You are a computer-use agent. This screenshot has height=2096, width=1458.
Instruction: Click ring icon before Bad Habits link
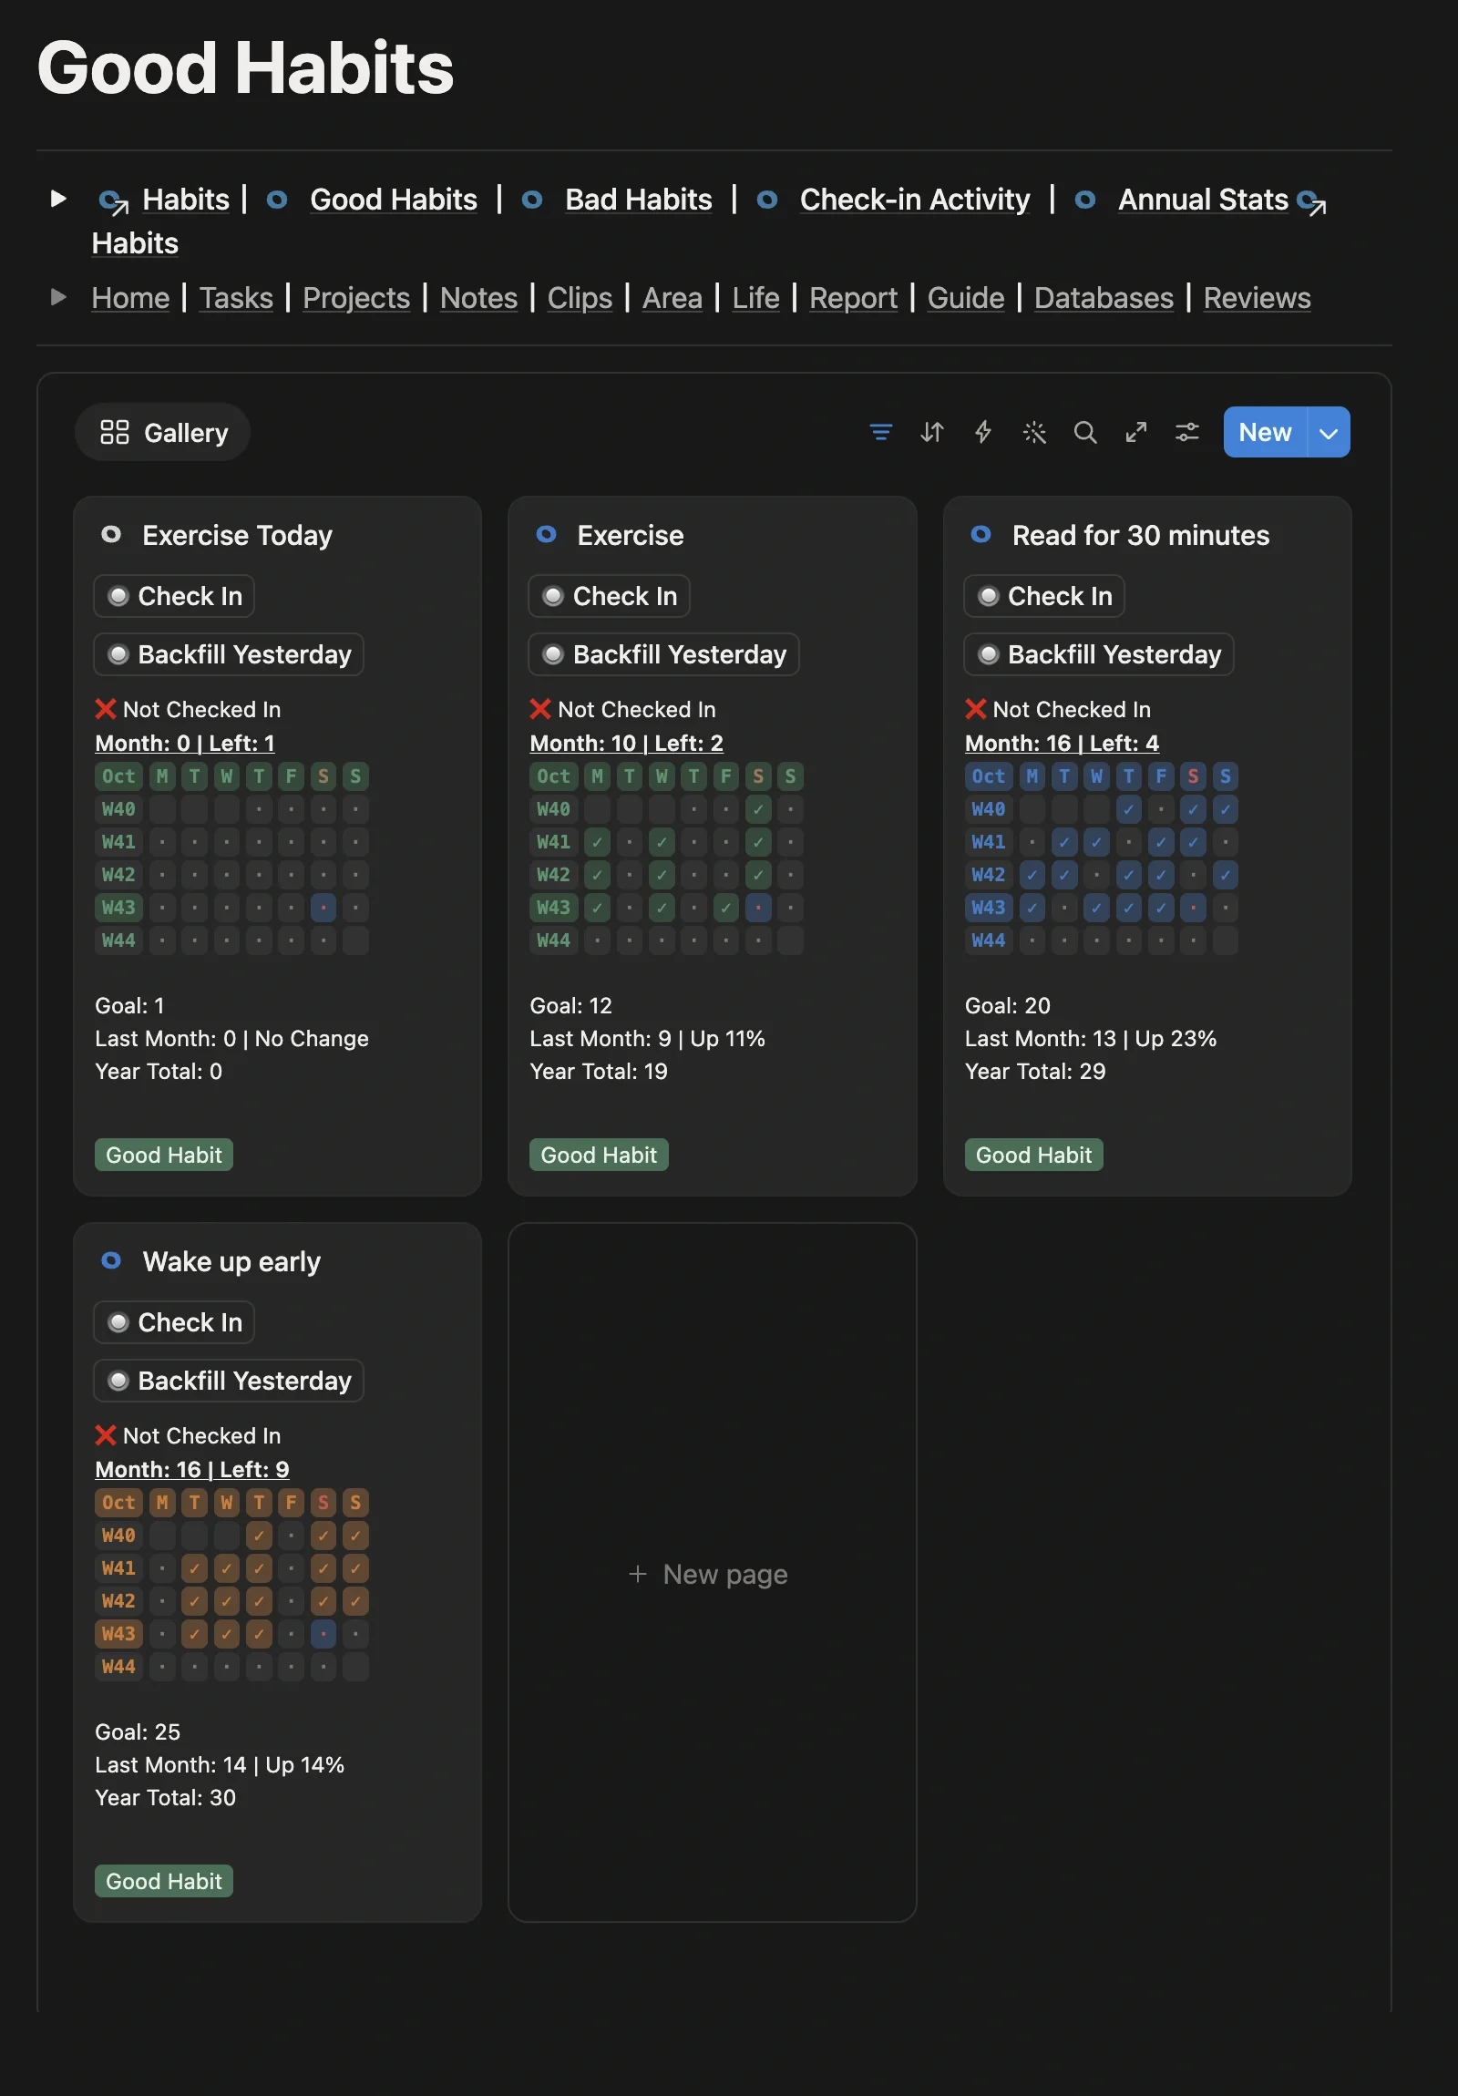[x=531, y=199]
